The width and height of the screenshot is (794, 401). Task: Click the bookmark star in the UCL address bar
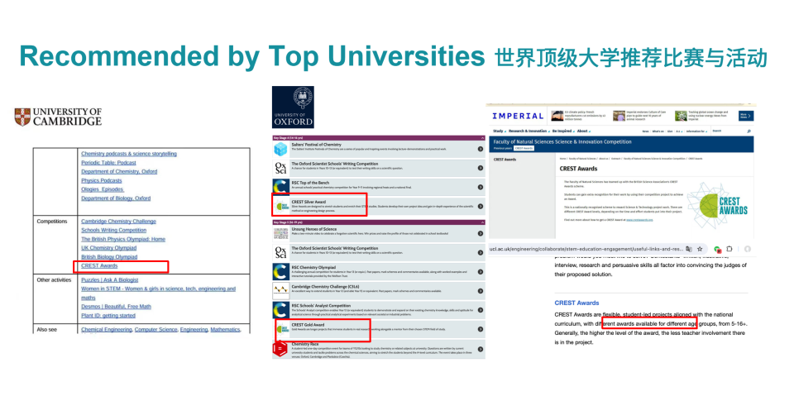(x=700, y=249)
